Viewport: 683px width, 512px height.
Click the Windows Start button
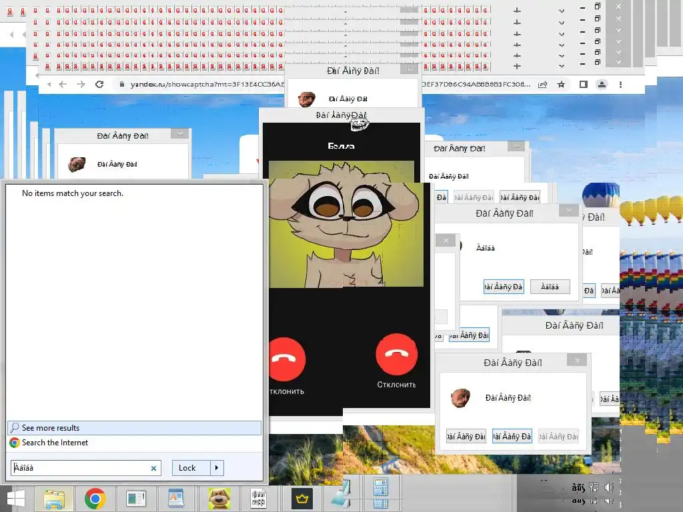16,499
